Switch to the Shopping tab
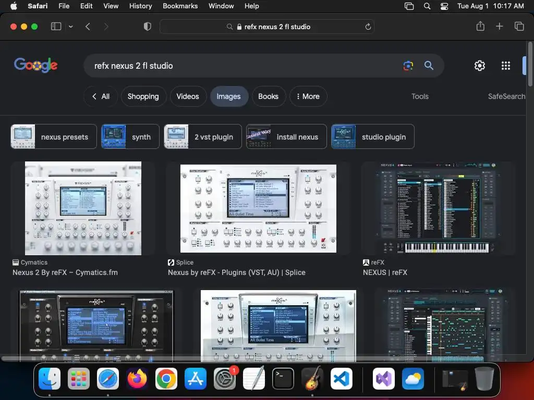 (x=143, y=96)
